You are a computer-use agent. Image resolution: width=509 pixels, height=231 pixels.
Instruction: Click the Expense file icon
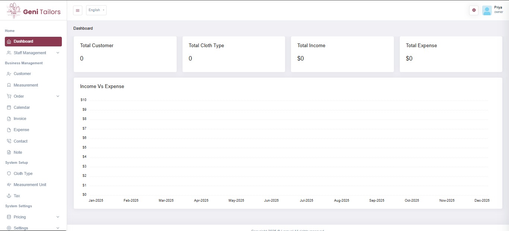coord(9,130)
